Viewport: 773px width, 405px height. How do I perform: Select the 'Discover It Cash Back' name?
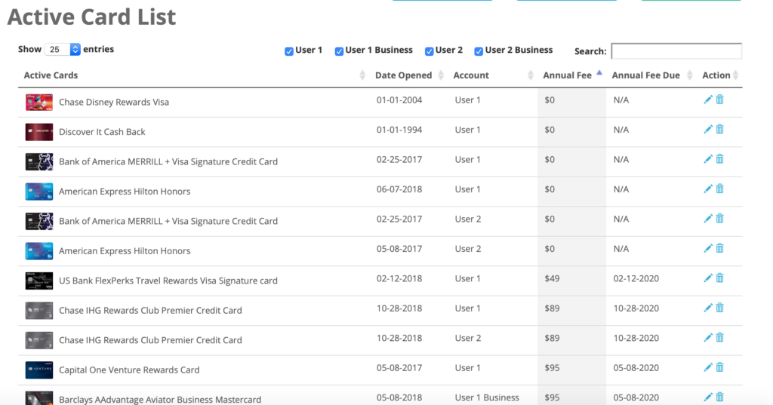pyautogui.click(x=102, y=131)
